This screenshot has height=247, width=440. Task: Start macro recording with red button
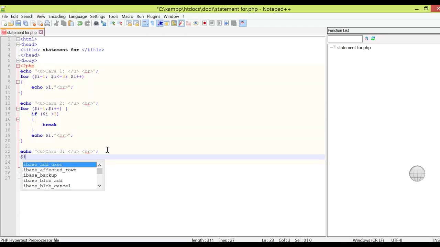point(205,23)
